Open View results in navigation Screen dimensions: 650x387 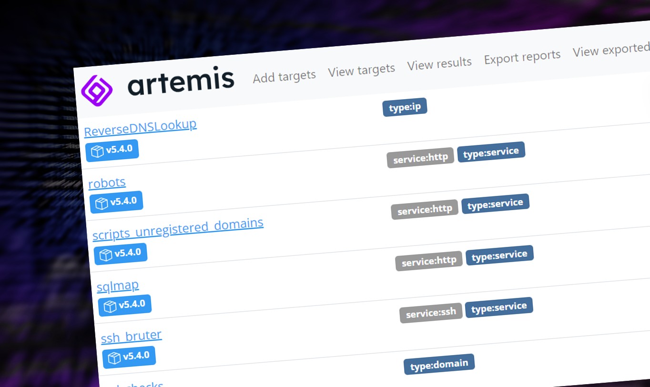[x=439, y=63]
